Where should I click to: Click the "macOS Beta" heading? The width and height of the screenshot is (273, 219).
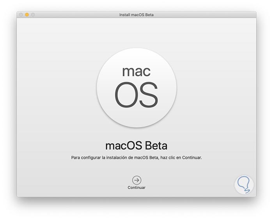click(136, 145)
